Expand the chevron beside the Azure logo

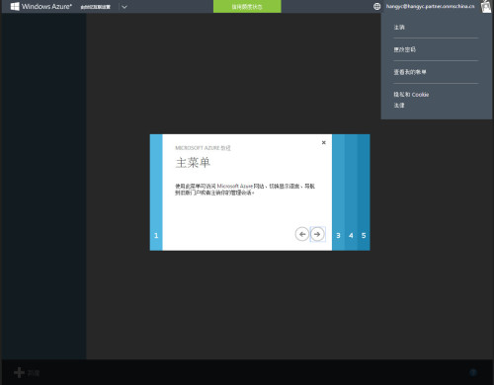point(124,7)
